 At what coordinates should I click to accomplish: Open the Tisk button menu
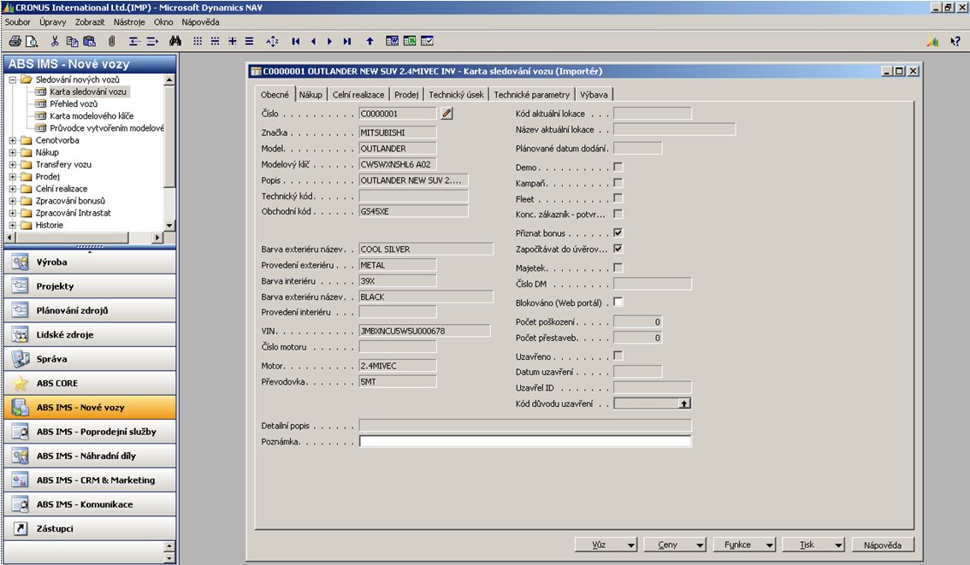click(x=813, y=544)
